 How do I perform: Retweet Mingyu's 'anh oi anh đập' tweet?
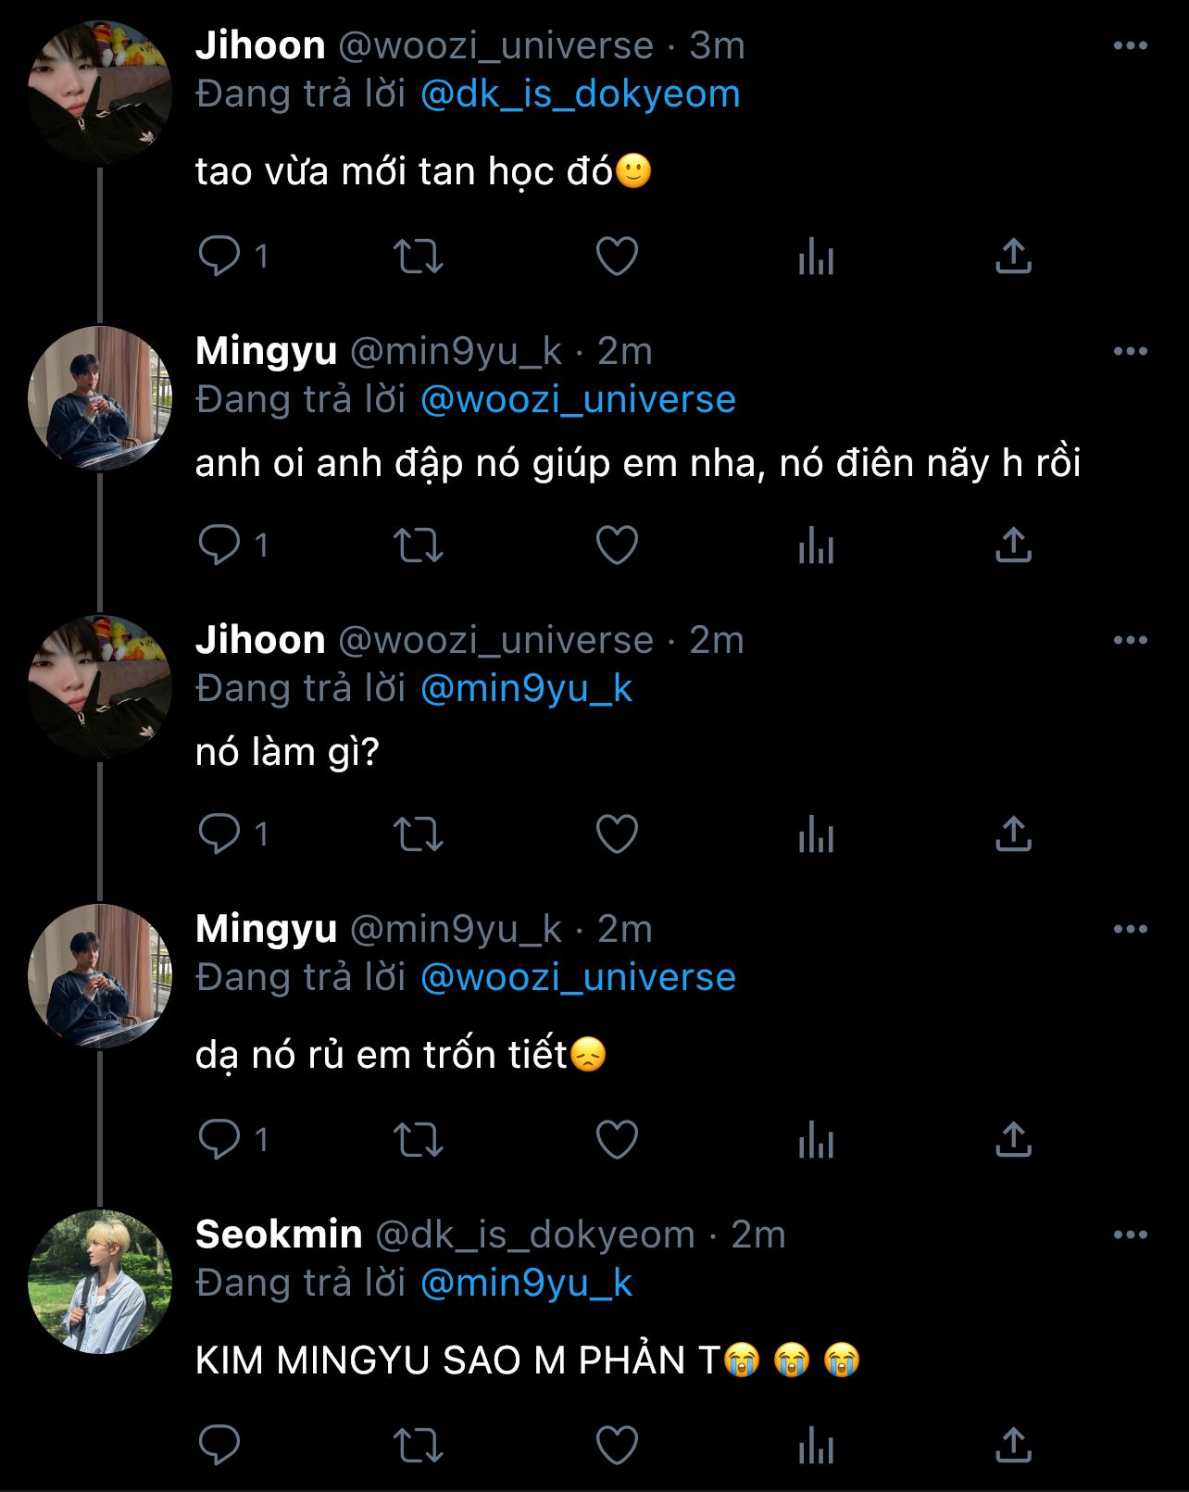coord(419,545)
